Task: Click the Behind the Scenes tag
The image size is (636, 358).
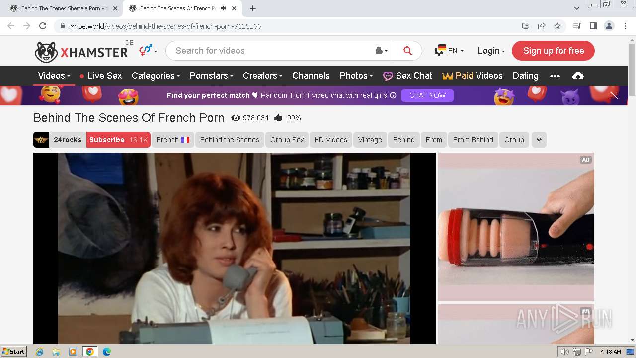Action: coord(230,140)
